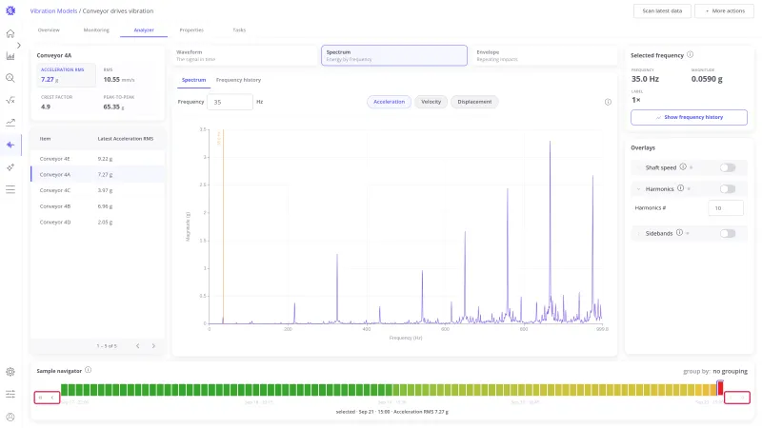The width and height of the screenshot is (762, 428).
Task: Click the Shaft speed info icon
Action: (683, 167)
